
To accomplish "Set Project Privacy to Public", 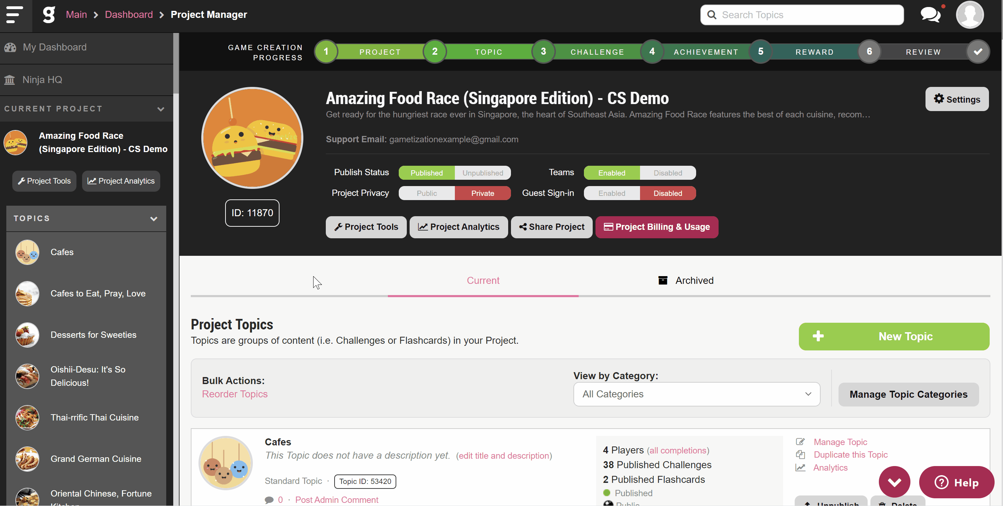I will [x=427, y=193].
